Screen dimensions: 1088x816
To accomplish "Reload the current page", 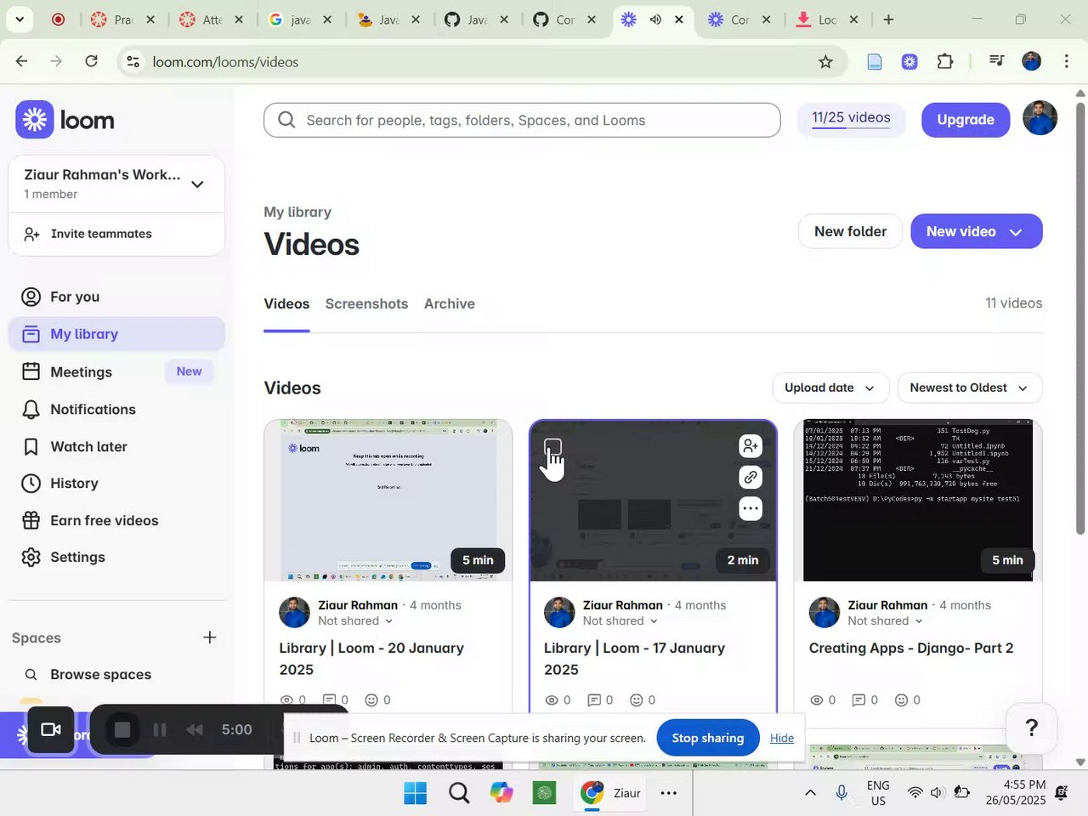I will click(x=91, y=61).
